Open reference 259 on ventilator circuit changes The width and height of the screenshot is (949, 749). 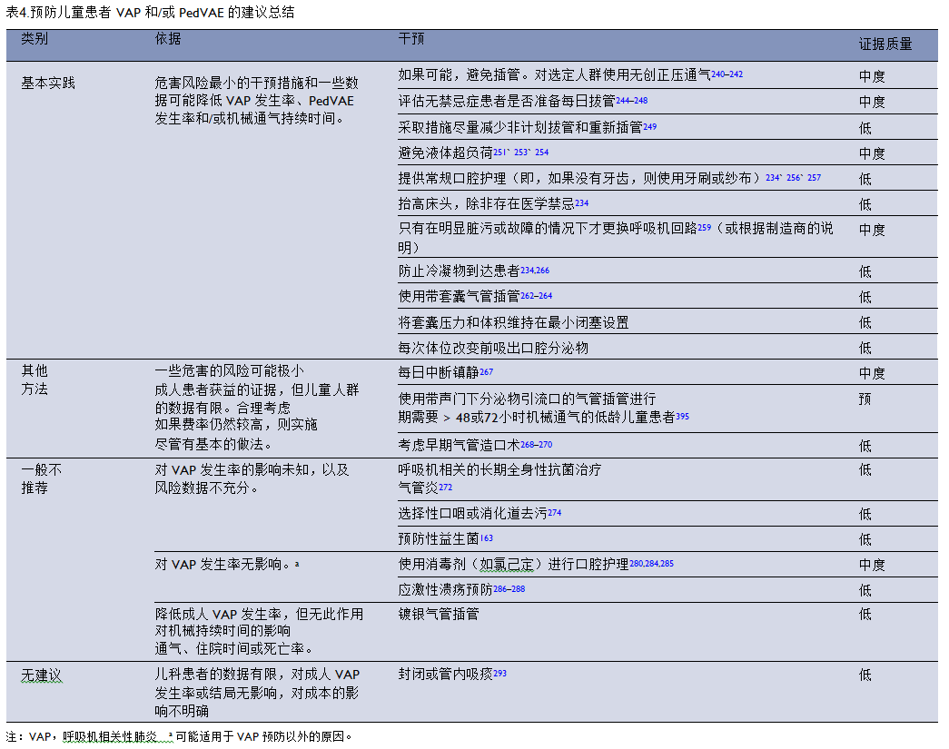click(x=704, y=227)
